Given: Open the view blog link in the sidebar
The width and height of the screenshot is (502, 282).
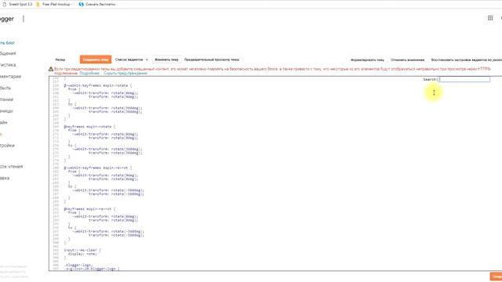Looking at the screenshot, I should click(7, 43).
